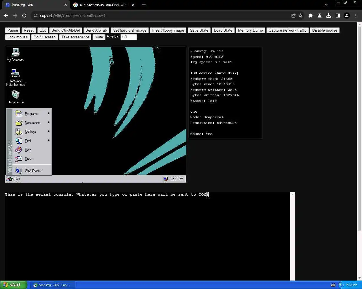Open the Chrome three-dot menu

356,16
